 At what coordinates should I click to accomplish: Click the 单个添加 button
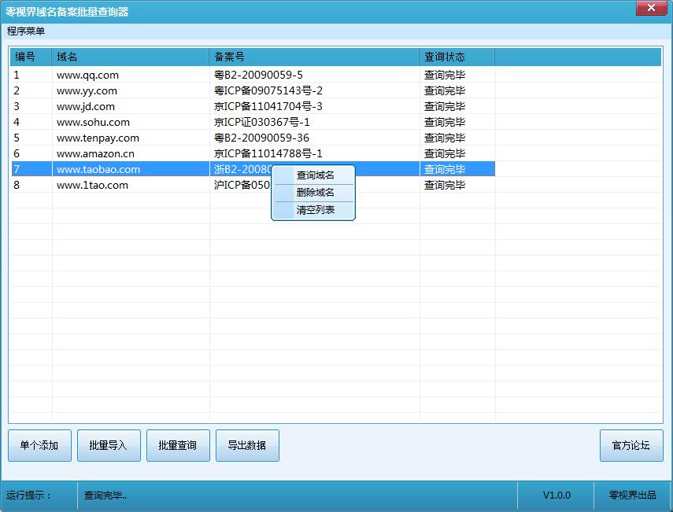[x=39, y=445]
